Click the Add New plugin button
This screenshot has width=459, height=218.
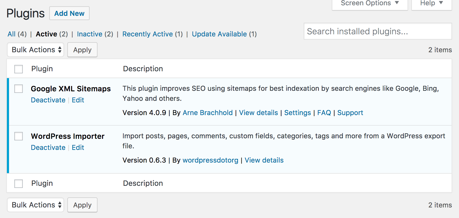tap(69, 13)
